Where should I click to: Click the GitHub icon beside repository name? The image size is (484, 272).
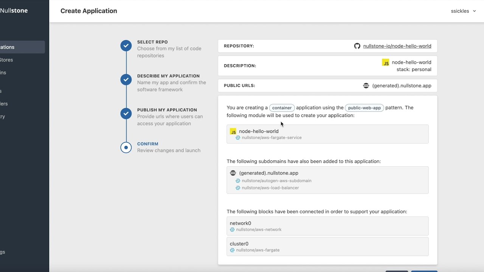[357, 46]
